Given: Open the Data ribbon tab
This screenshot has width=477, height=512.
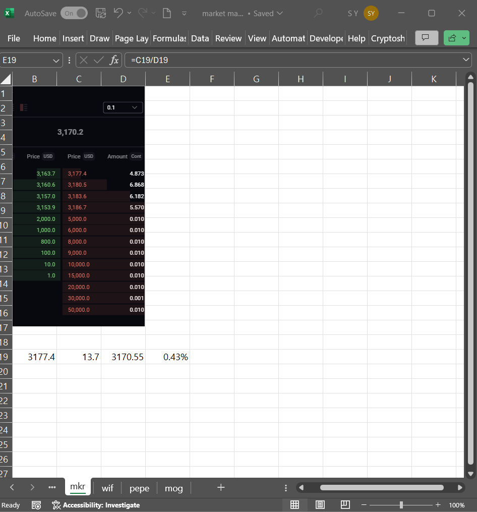Looking at the screenshot, I should click(200, 38).
